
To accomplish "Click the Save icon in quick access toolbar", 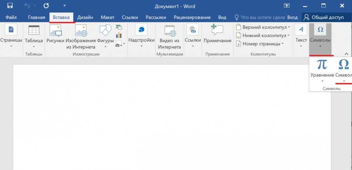I will [x=10, y=6].
